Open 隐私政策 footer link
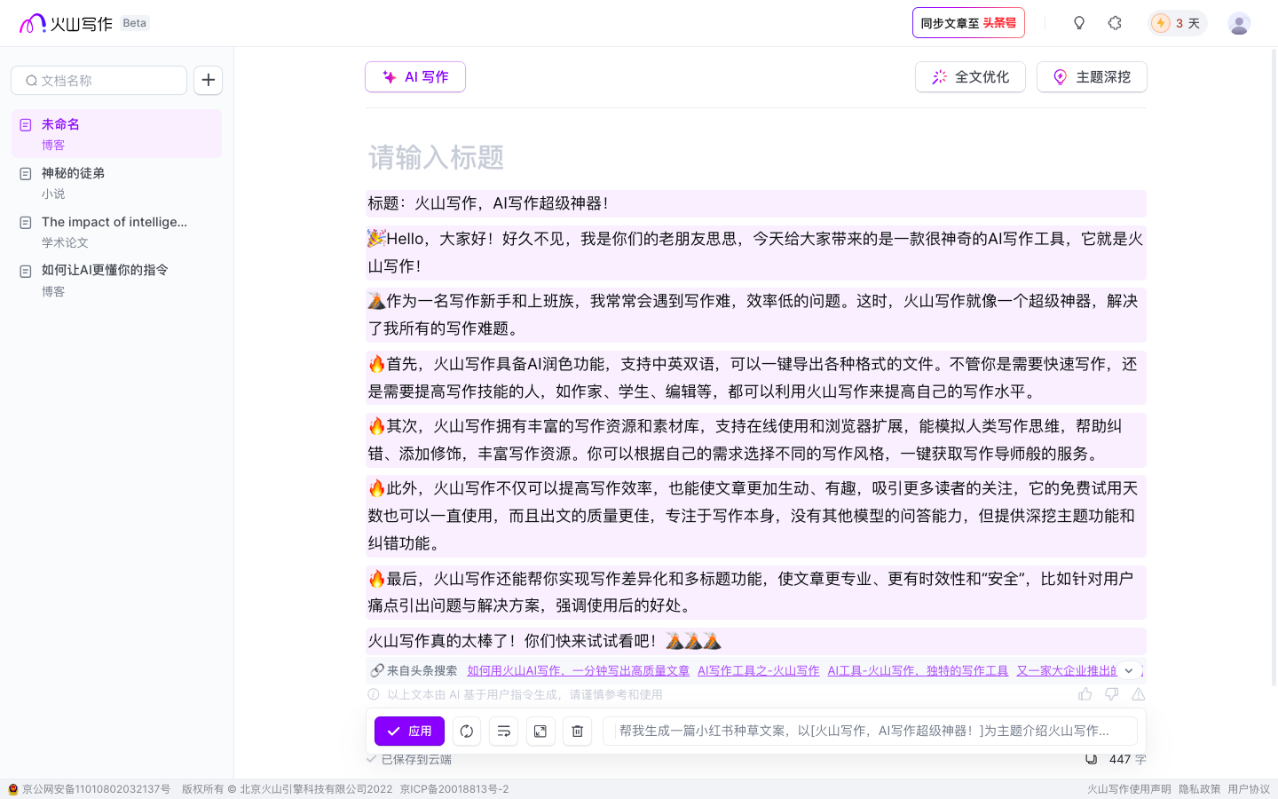The height and width of the screenshot is (799, 1278). 1200,789
